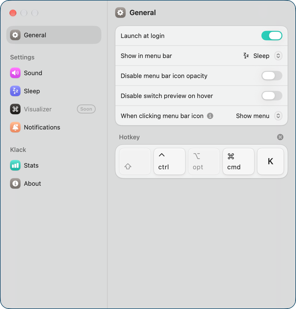This screenshot has width=296, height=309.
Task: Open the Show menu dropdown stepper
Action: coord(278,116)
